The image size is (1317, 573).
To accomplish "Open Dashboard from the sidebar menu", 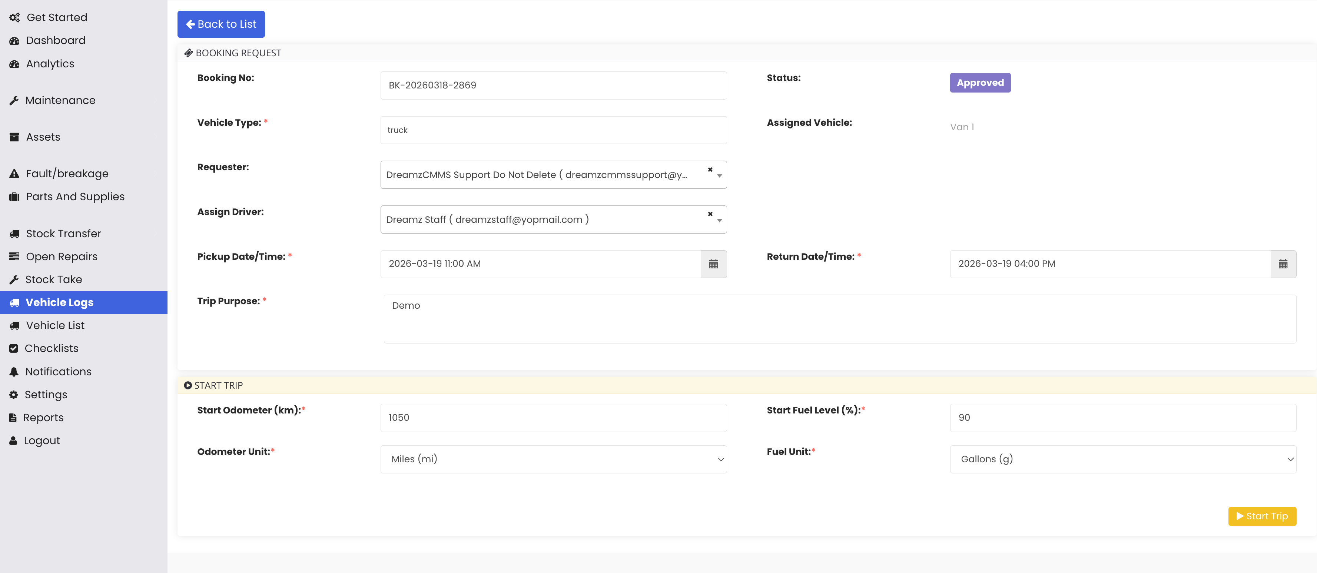I will click(55, 40).
